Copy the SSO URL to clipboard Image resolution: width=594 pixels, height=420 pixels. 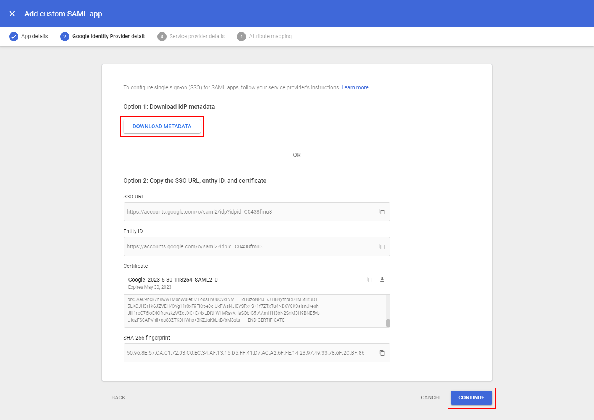pyautogui.click(x=382, y=212)
